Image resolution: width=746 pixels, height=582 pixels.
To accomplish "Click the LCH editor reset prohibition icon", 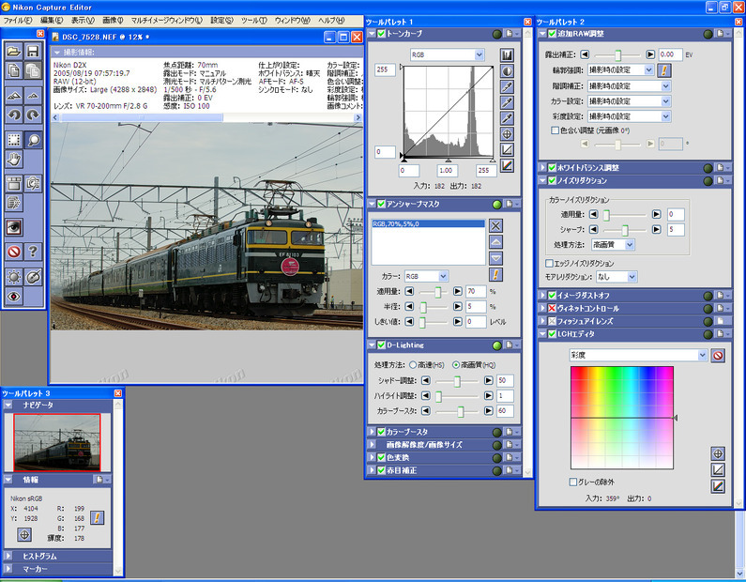I will pos(718,356).
